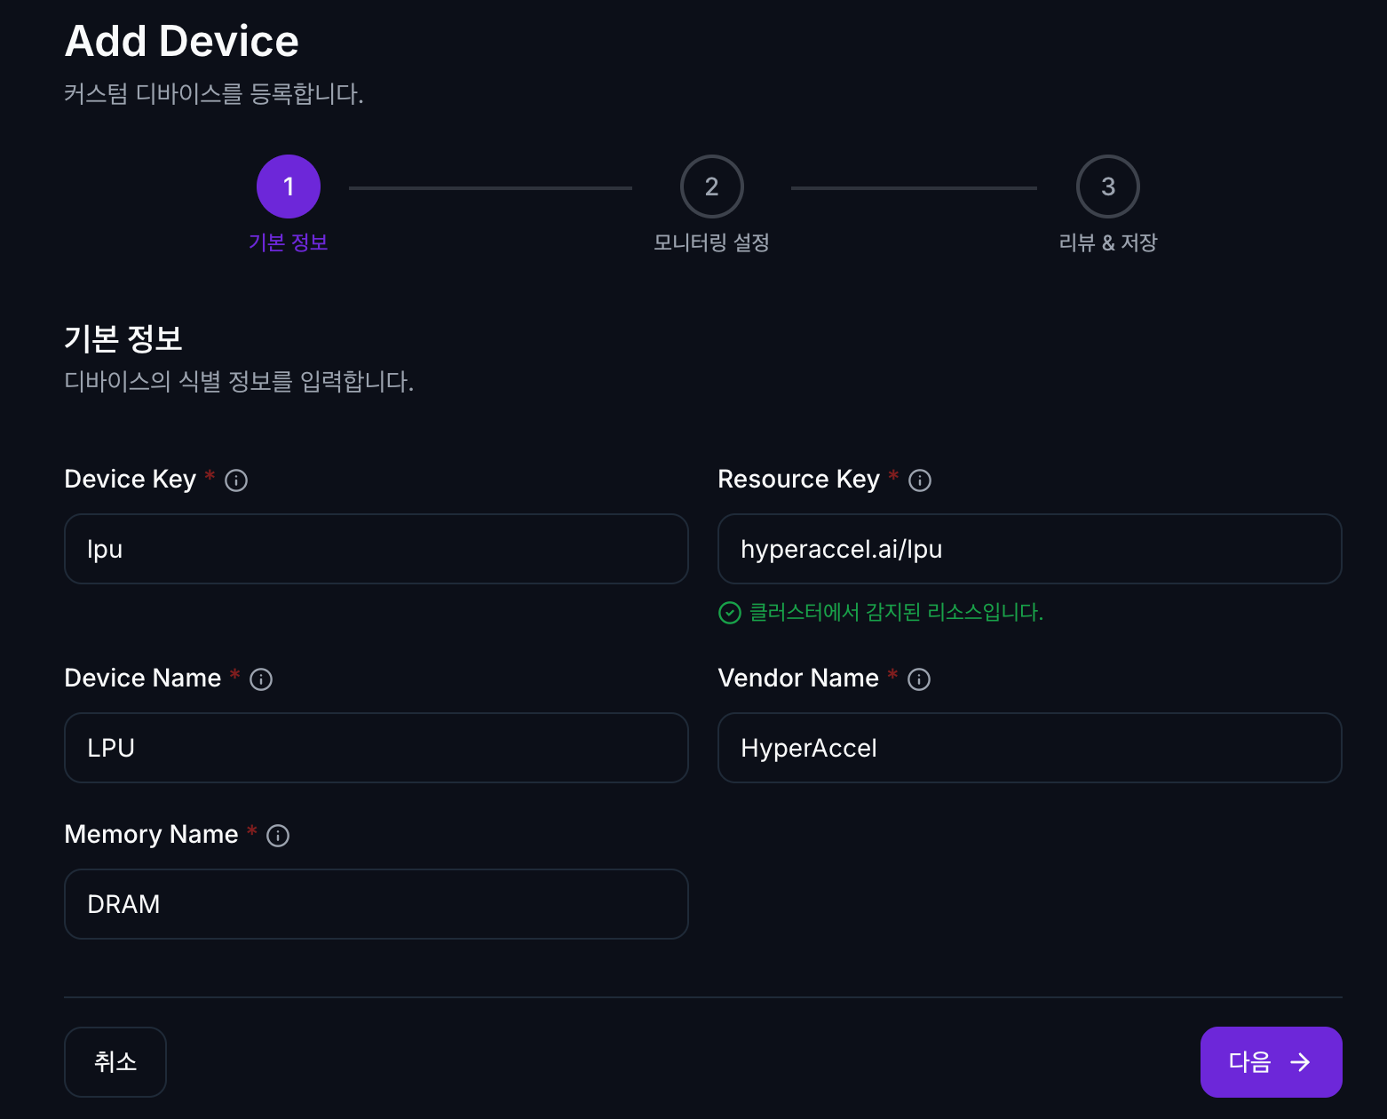Screen dimensions: 1387x1119
Task: Click the 다음 next button
Action: (x=1270, y=1061)
